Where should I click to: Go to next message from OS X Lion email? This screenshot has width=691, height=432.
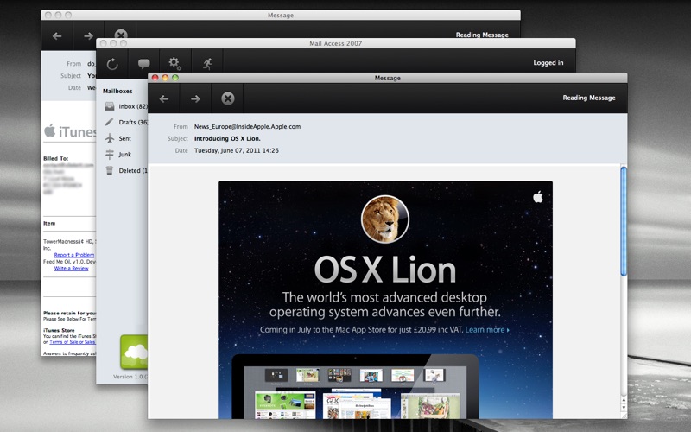pos(195,98)
